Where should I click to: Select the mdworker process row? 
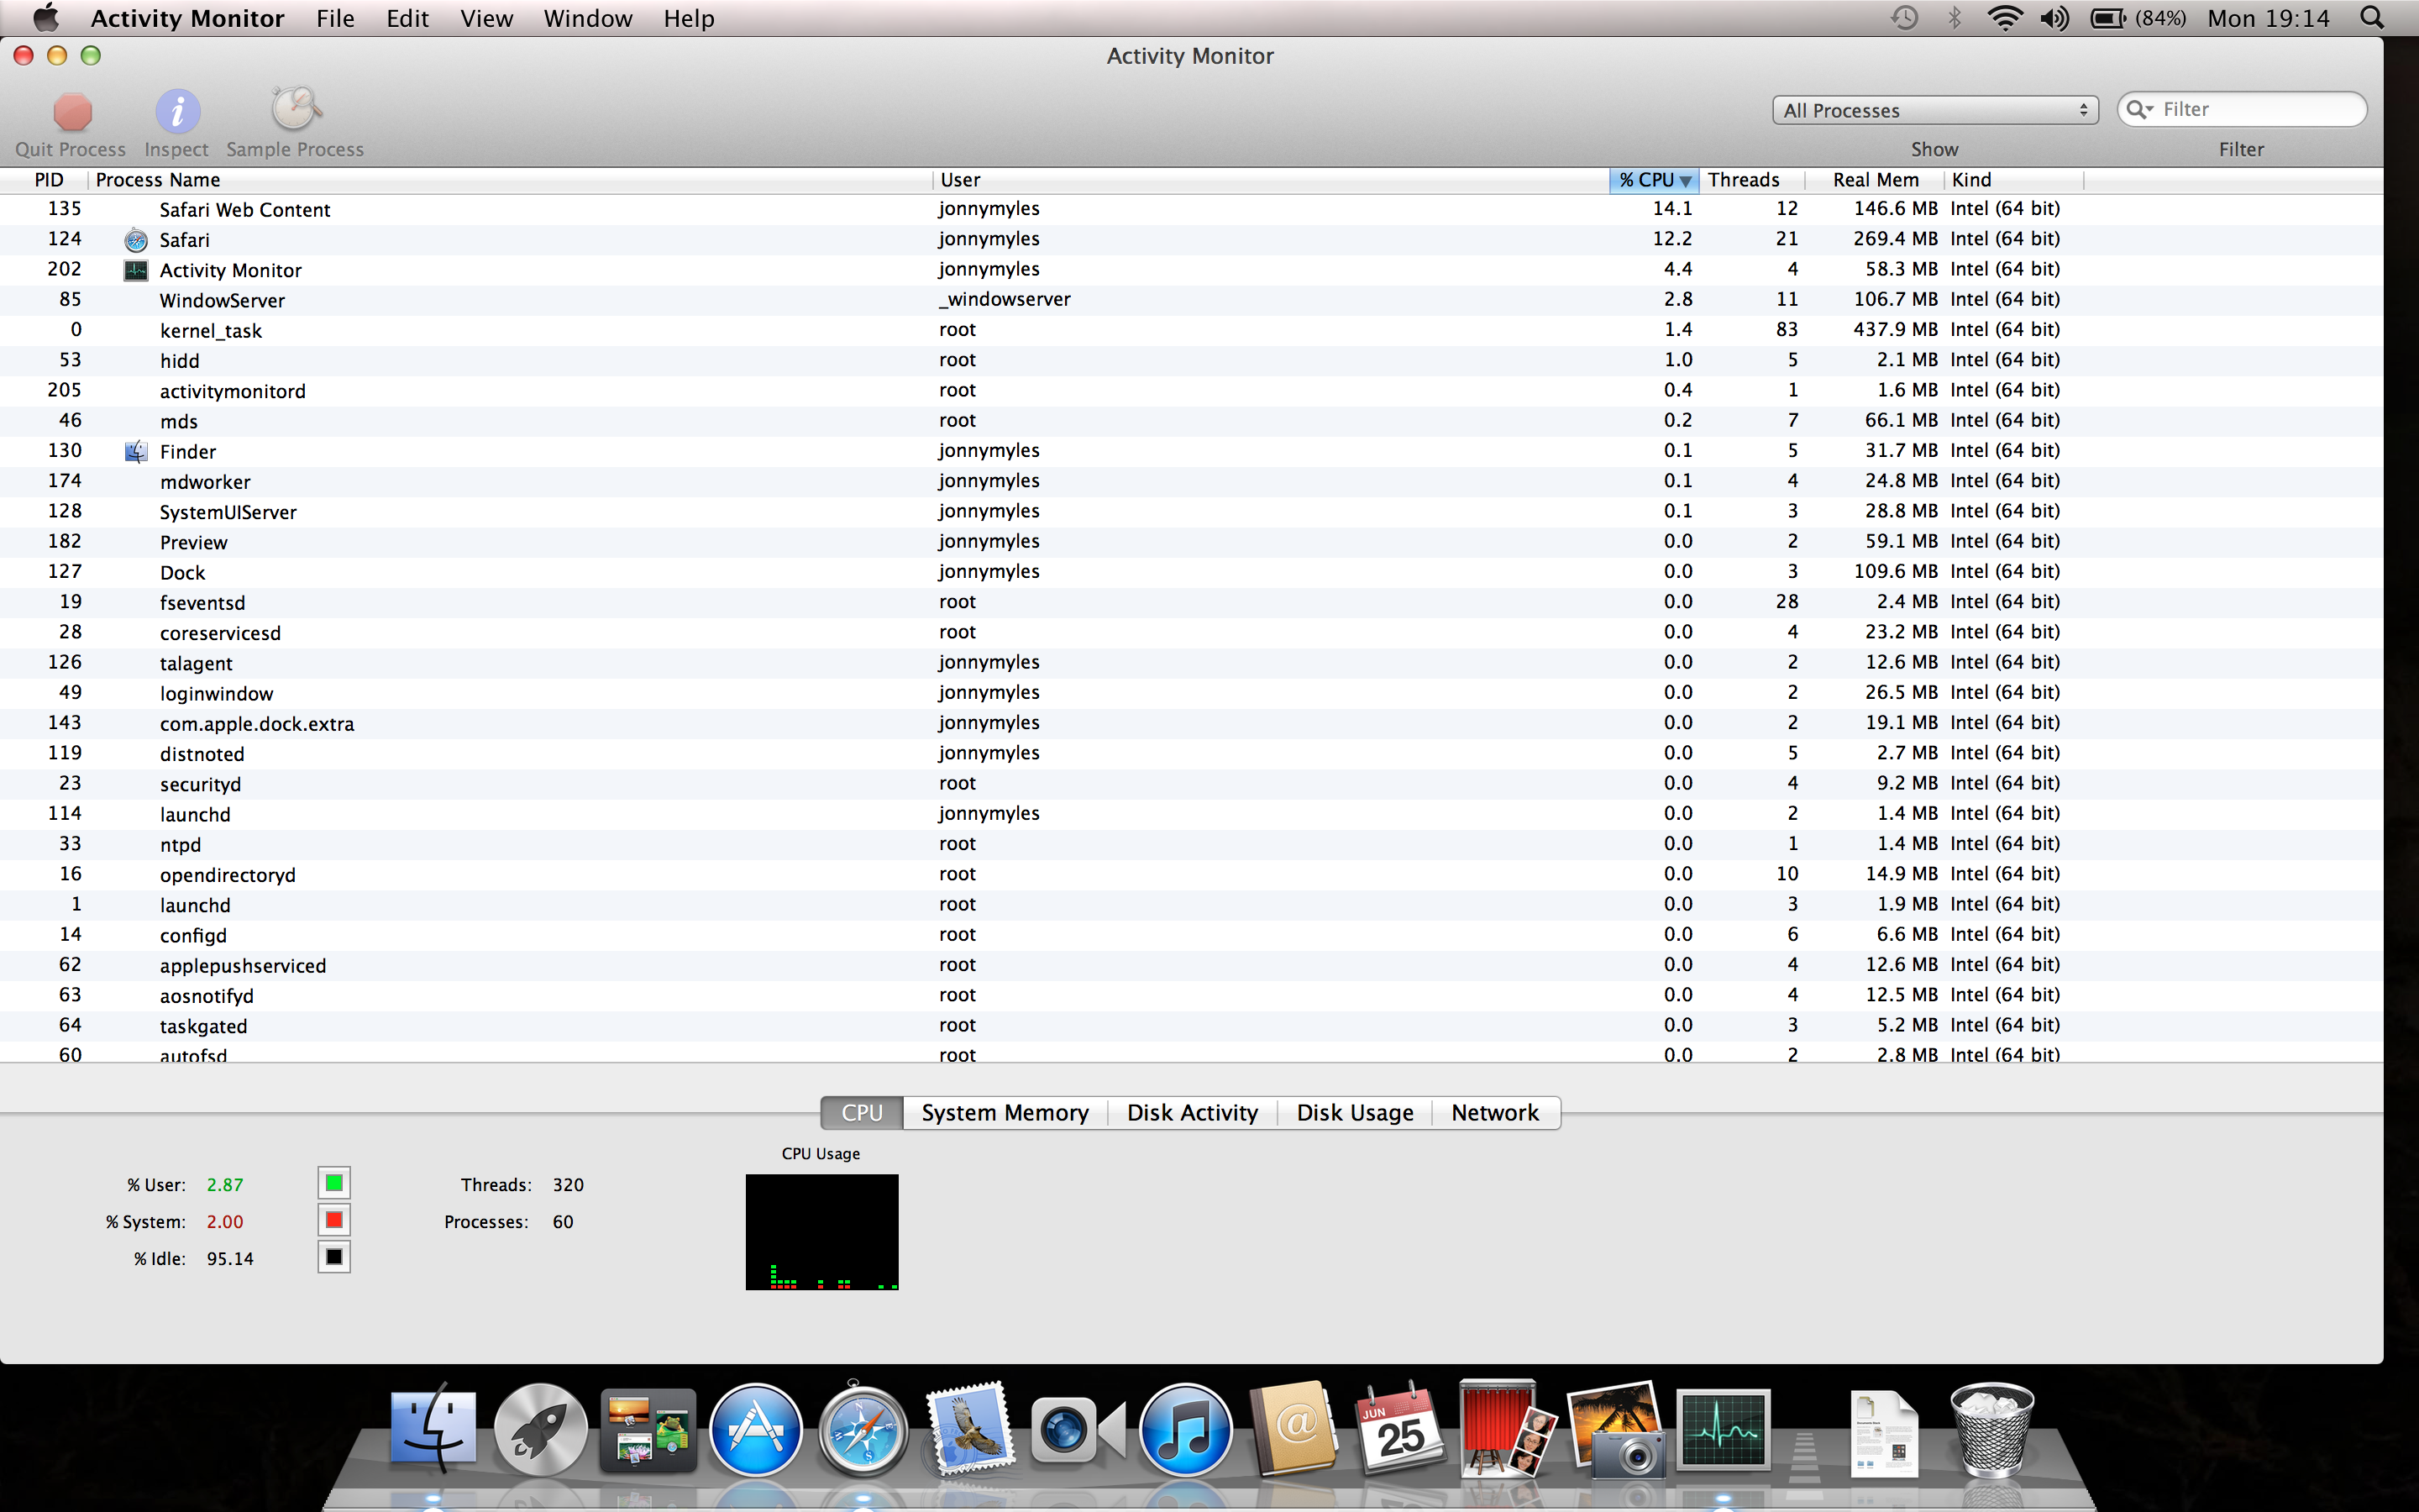(1192, 481)
